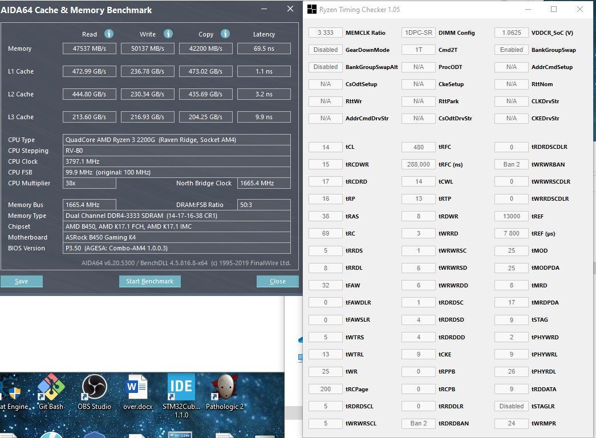
Task: Click the tWTRL label text
Action: tap(355, 354)
